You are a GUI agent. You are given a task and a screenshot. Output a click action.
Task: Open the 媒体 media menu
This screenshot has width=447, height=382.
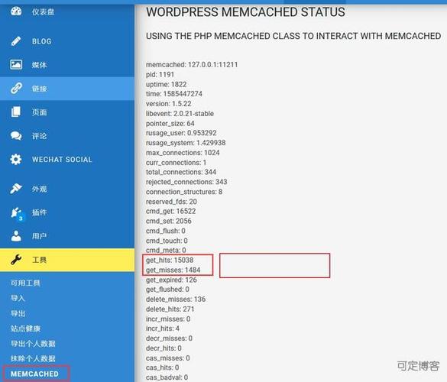[x=39, y=65]
